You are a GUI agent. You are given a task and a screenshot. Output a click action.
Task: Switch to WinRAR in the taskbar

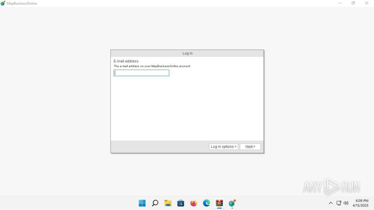pyautogui.click(x=219, y=203)
